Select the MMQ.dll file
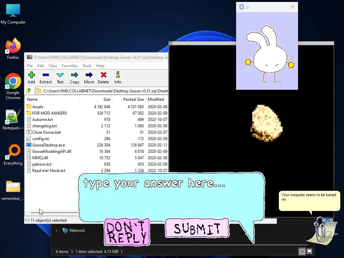The image size is (344, 258). pos(40,158)
